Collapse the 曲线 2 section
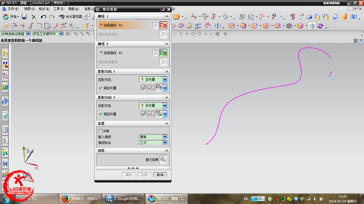 (167, 44)
